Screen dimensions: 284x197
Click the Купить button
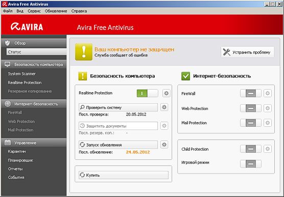click(124, 175)
